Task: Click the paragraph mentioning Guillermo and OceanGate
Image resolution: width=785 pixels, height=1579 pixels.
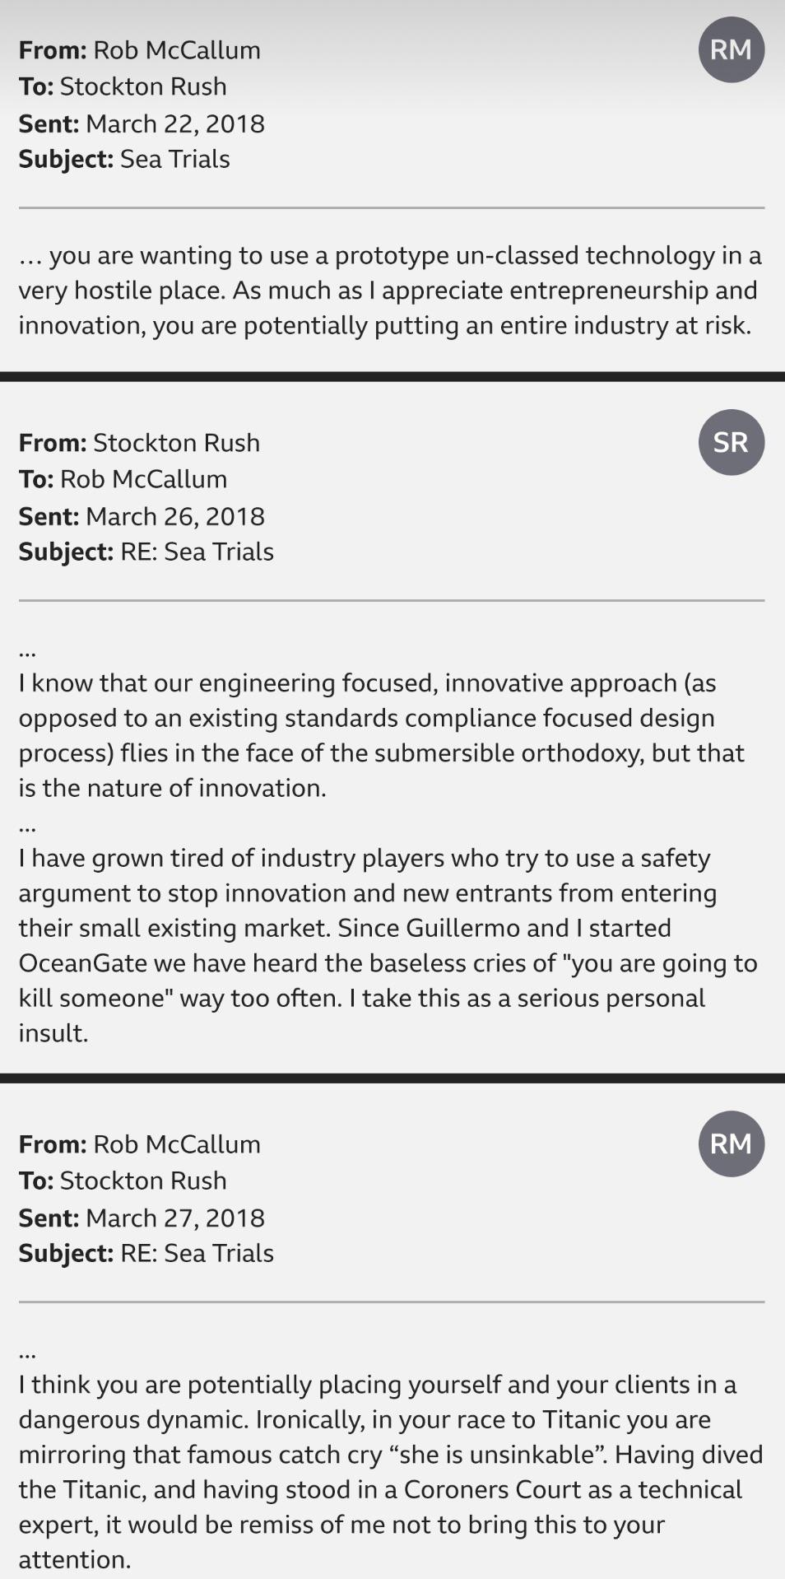Action: 388,945
